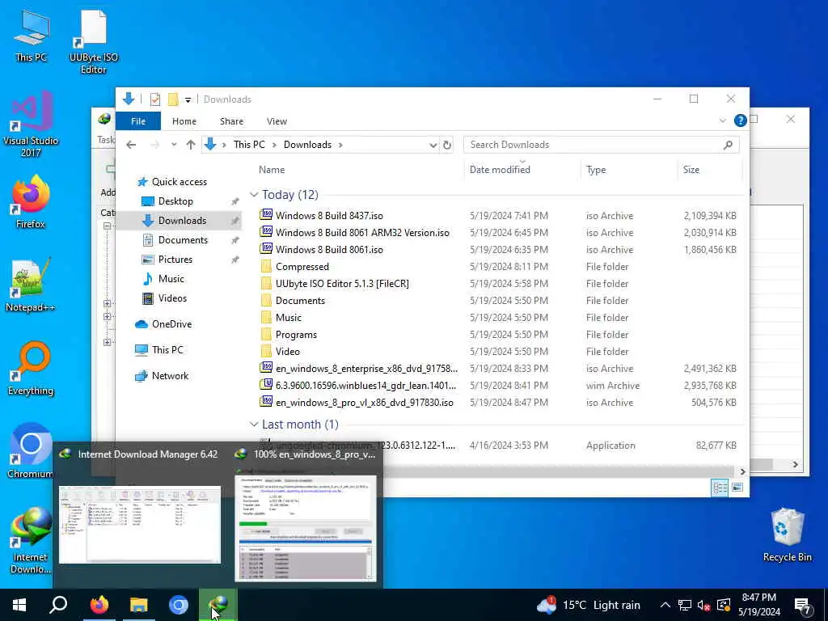Open the Customize Quick Access Toolbar dropdown
828x621 pixels.
188,99
